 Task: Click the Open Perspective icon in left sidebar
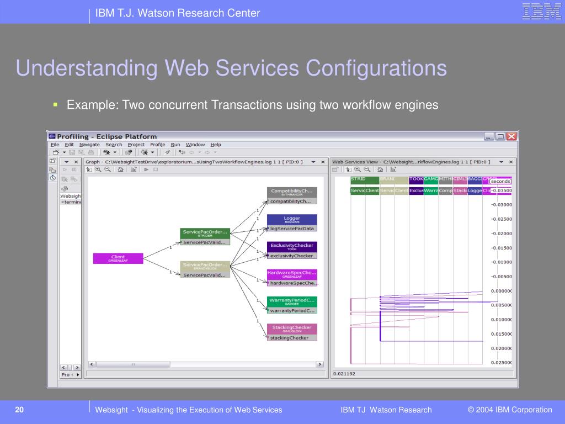pyautogui.click(x=52, y=161)
